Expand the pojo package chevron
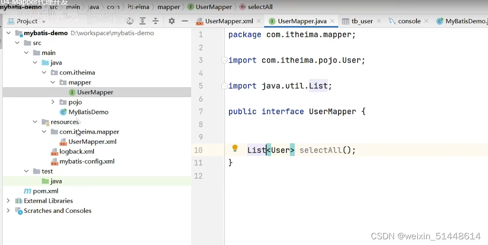488x245 pixels. click(53, 102)
